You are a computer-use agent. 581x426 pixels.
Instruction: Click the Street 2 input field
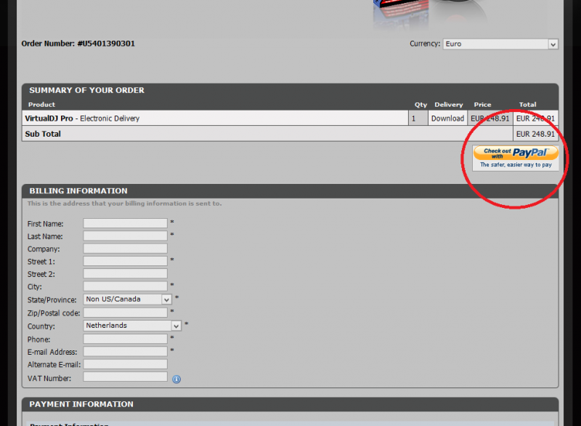(125, 273)
